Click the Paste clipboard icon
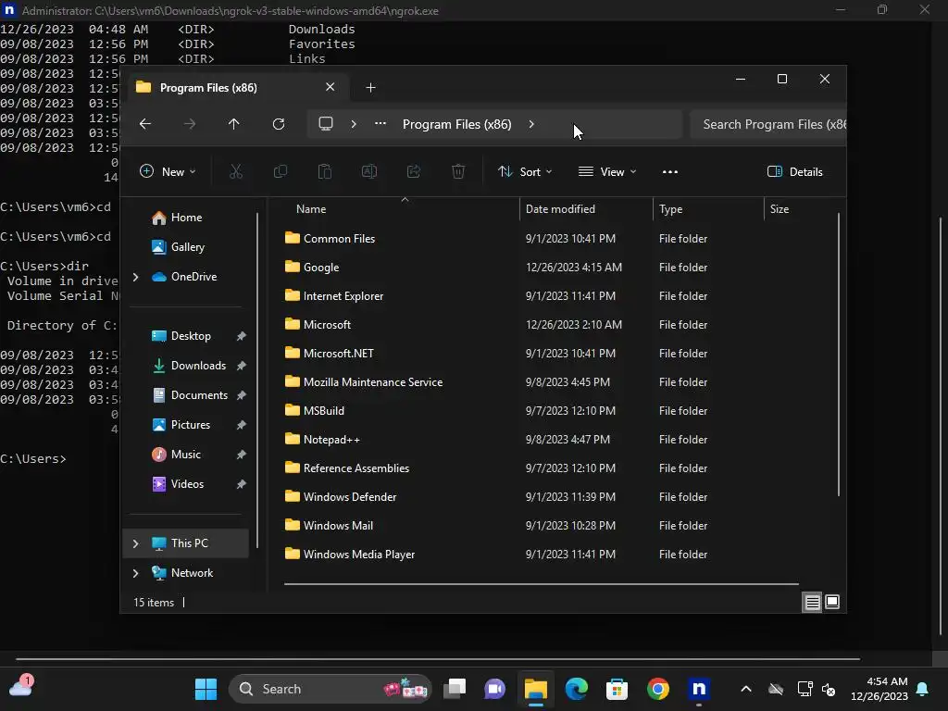 click(x=325, y=171)
